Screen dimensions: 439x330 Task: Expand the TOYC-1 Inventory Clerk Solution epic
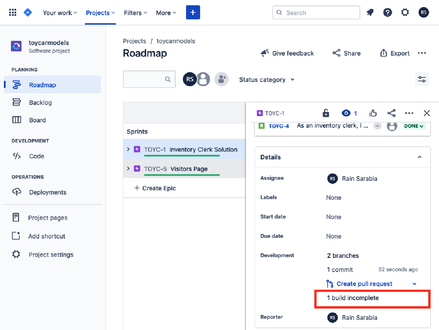tap(128, 149)
